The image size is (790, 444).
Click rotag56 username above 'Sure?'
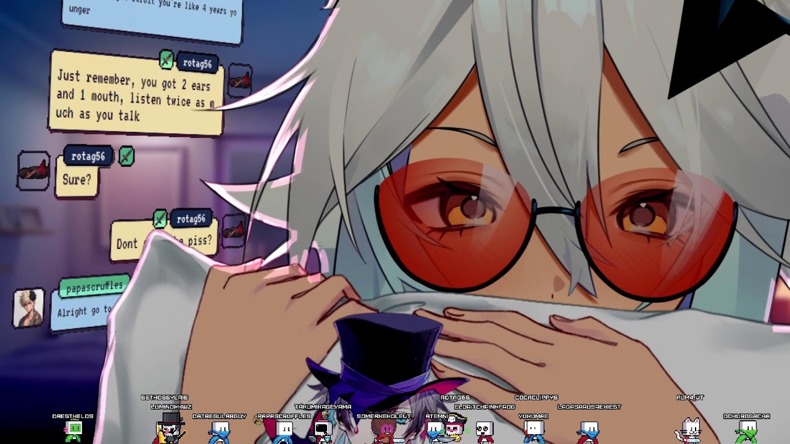(88, 157)
